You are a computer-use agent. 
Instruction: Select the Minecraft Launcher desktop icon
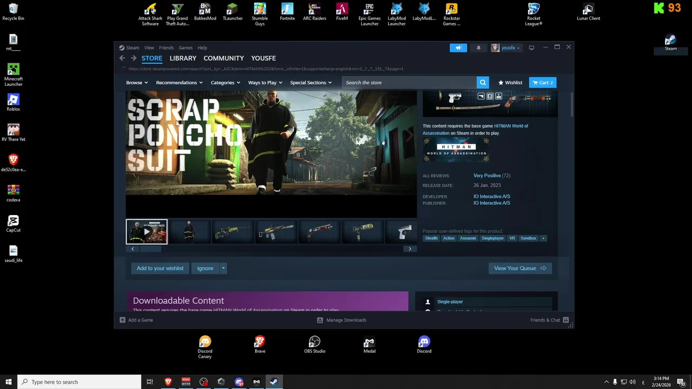pos(14,75)
